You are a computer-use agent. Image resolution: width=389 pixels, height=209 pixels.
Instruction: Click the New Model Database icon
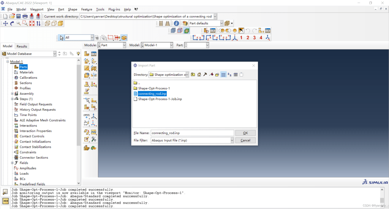tap(5, 16)
